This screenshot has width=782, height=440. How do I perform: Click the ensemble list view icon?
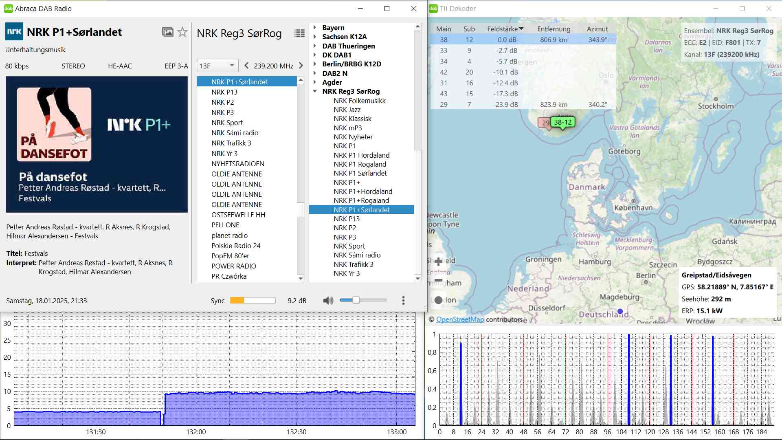click(x=299, y=33)
